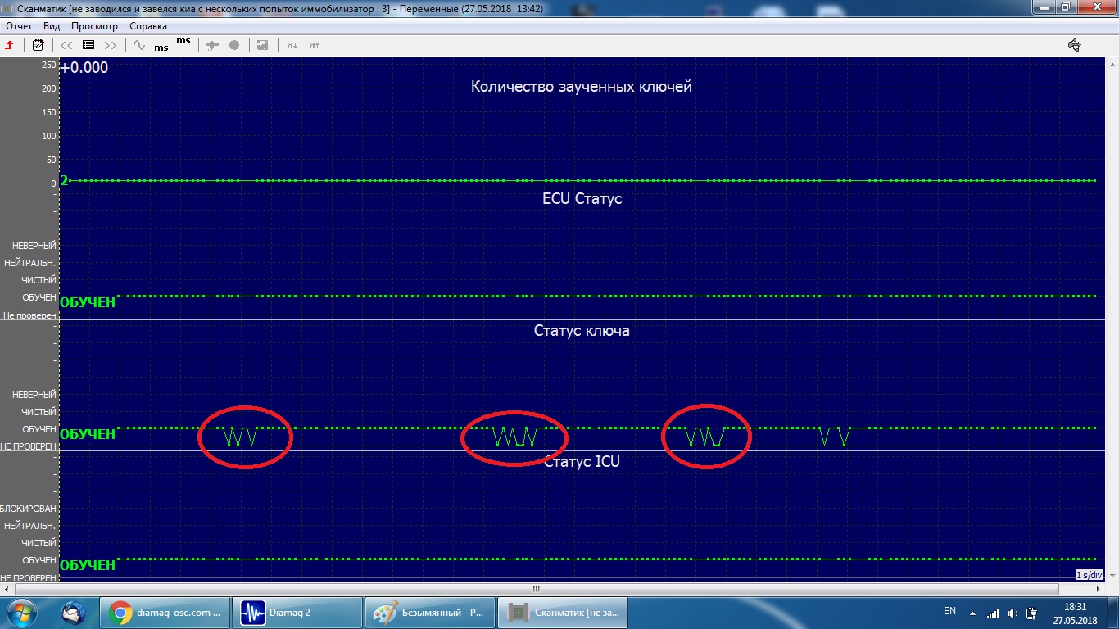1119x629 pixels.
Task: Switch to Сканматик taskbar window
Action: point(563,612)
